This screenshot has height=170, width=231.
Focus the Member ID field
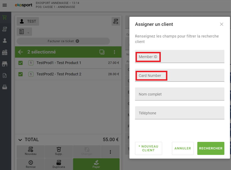point(180,57)
